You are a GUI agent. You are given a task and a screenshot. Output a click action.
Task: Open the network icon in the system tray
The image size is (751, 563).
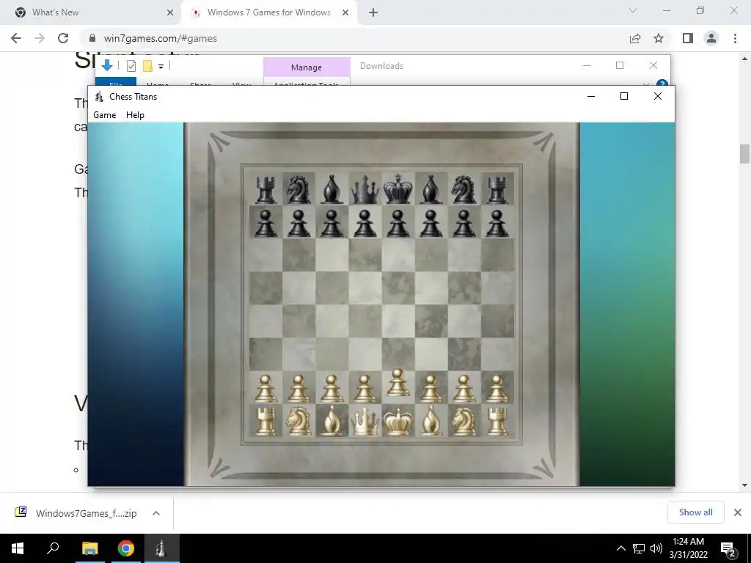(x=639, y=548)
